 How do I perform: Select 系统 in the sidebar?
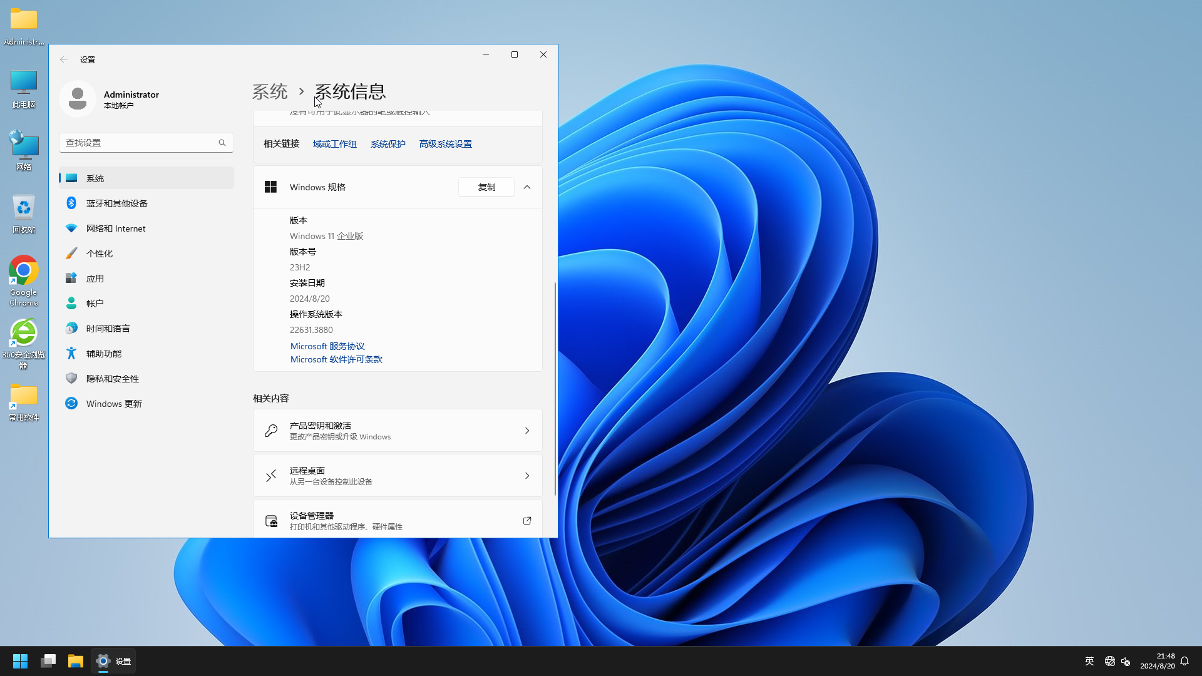146,178
